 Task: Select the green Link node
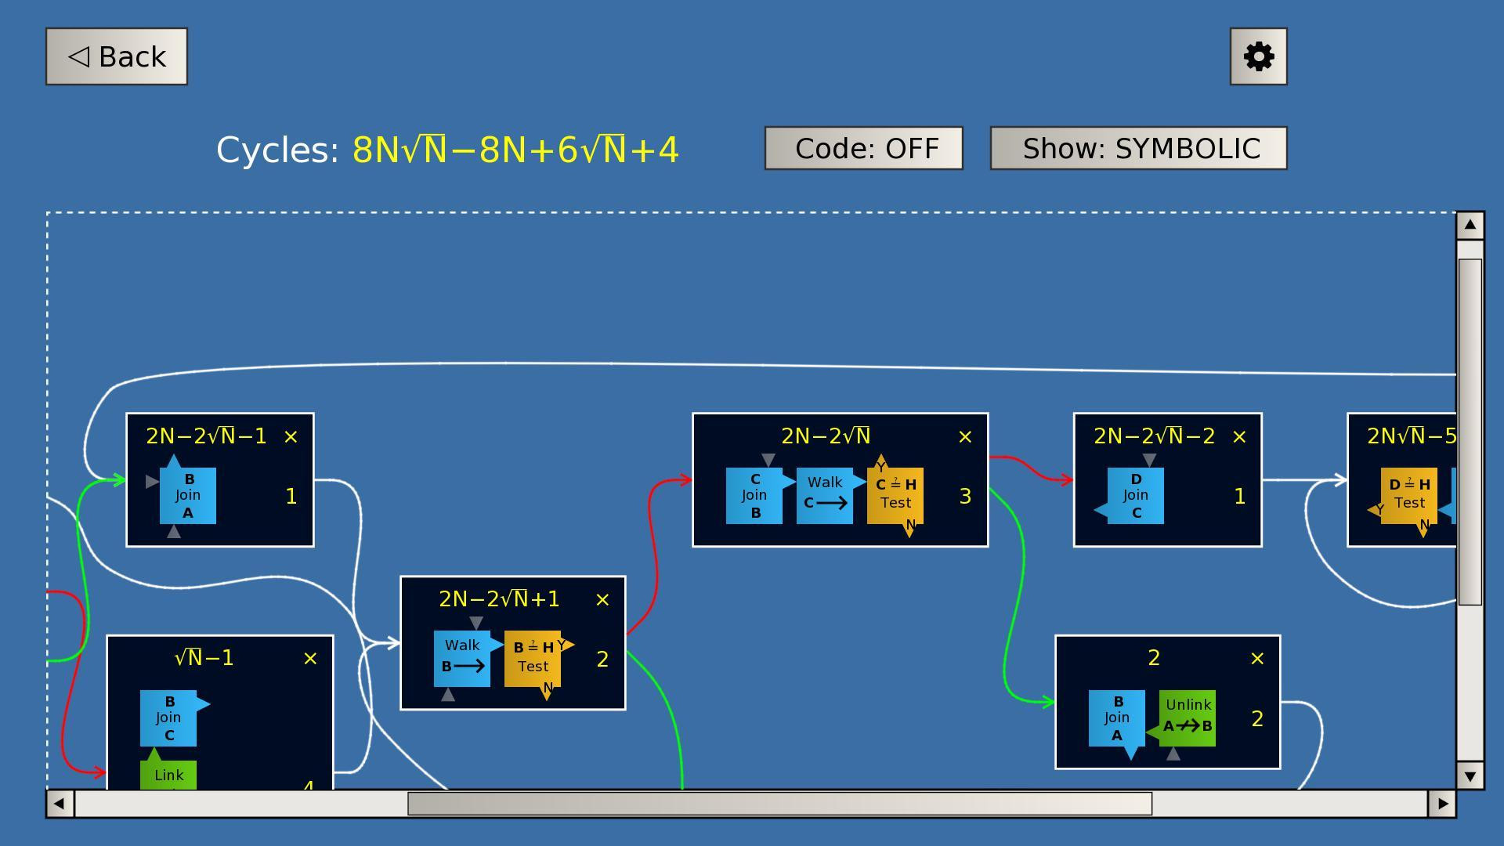point(168,775)
